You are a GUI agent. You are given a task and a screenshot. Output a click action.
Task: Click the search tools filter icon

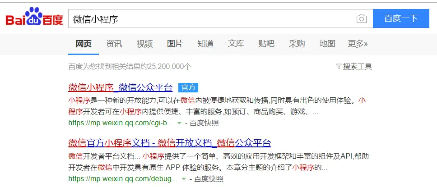339,67
